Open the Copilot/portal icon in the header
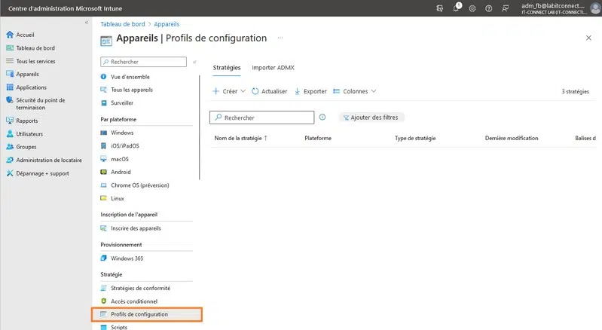602x330 pixels. 439,8
